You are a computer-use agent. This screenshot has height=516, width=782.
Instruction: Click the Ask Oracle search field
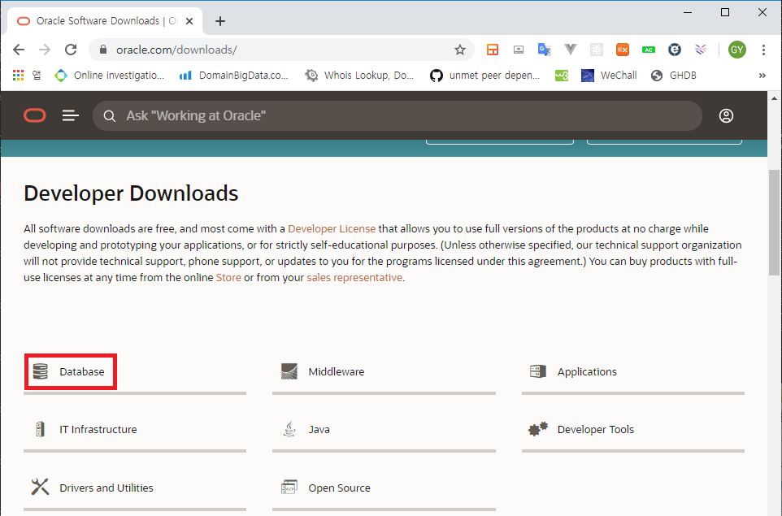tap(398, 115)
